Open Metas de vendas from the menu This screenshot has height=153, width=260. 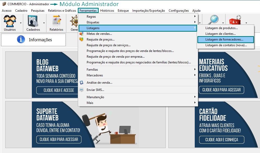(99, 34)
